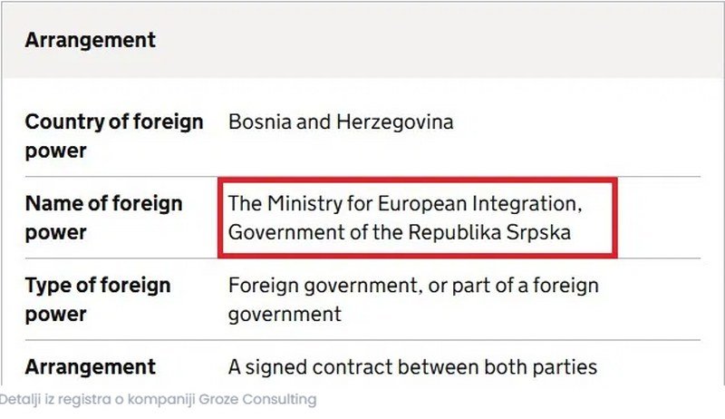Select the "Bosnia and Herzegovina" value text
This screenshot has width=725, height=419.
[341, 122]
